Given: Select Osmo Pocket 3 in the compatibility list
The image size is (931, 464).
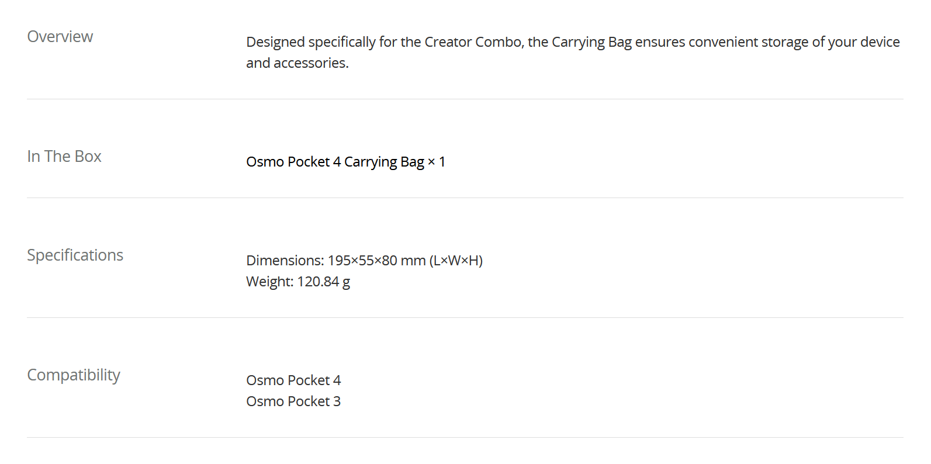Looking at the screenshot, I should click(293, 401).
